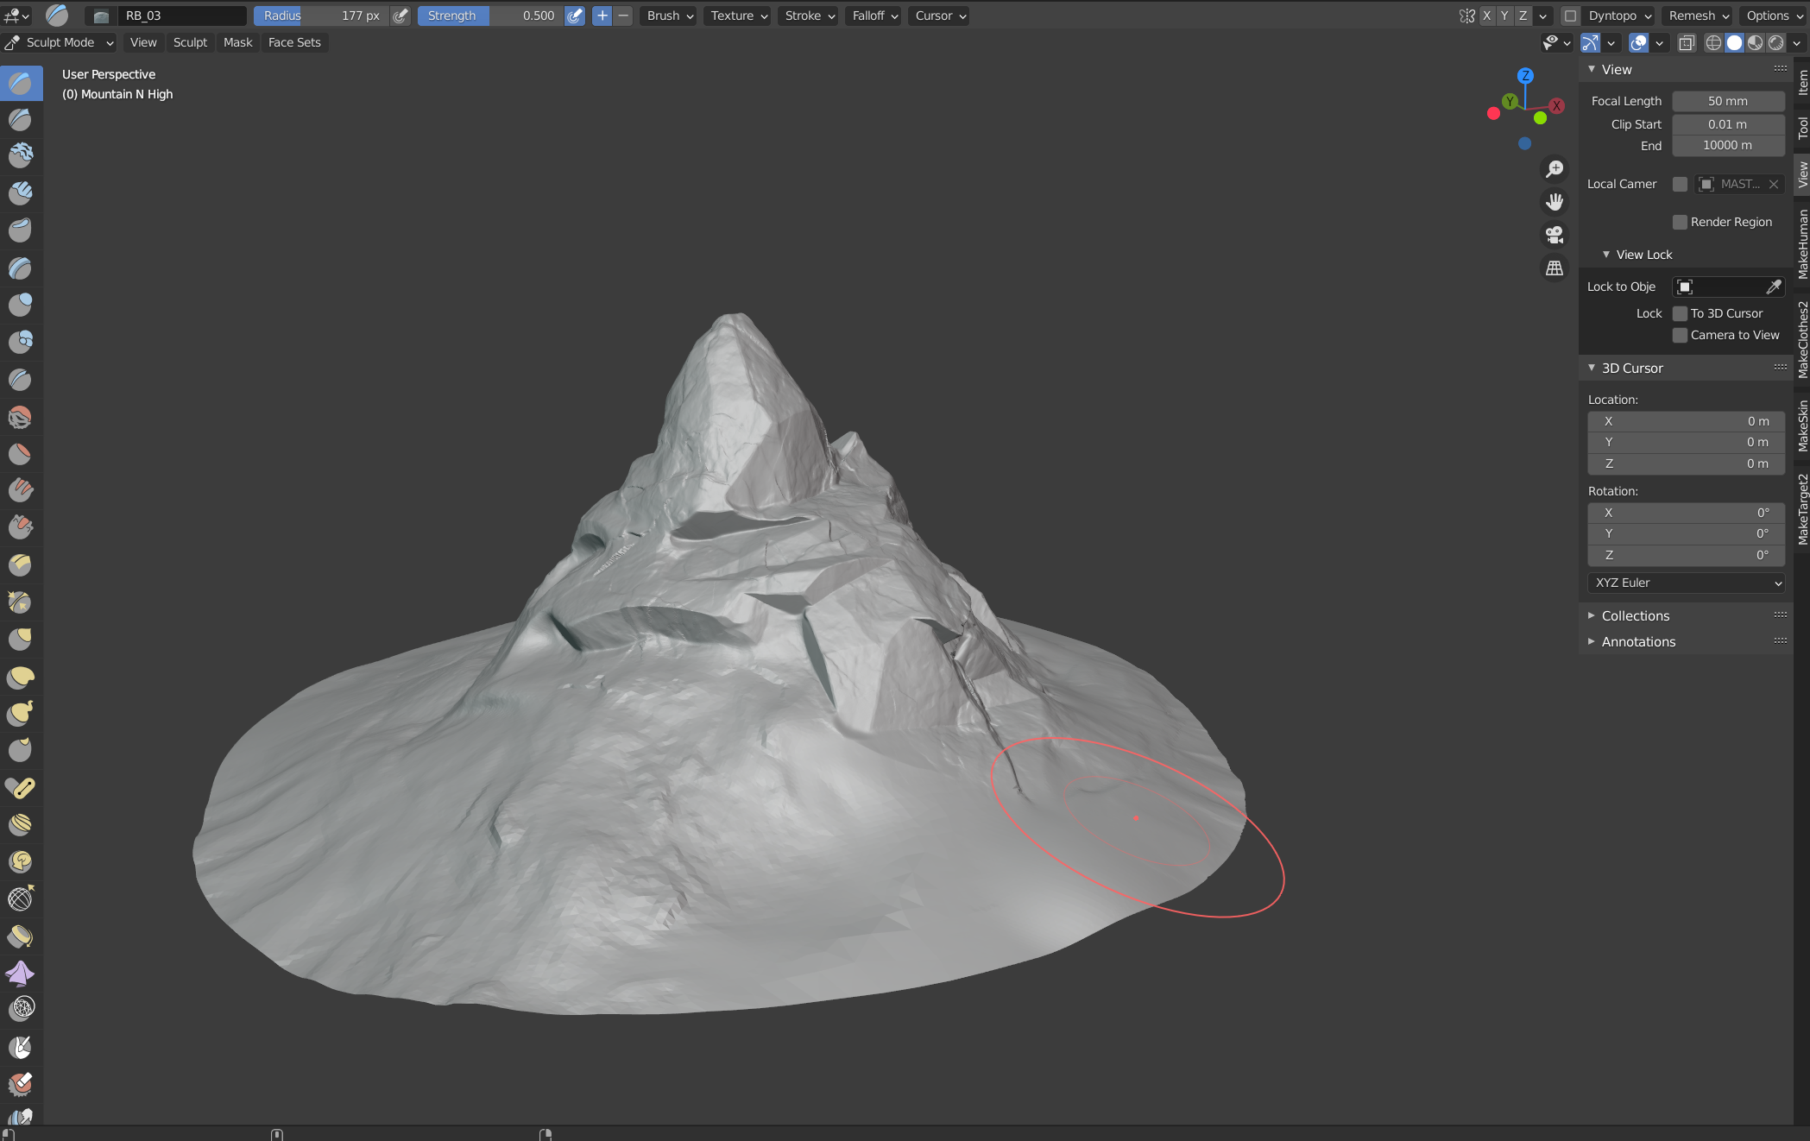
Task: Click the zoom magnifier viewport icon
Action: 1555,169
